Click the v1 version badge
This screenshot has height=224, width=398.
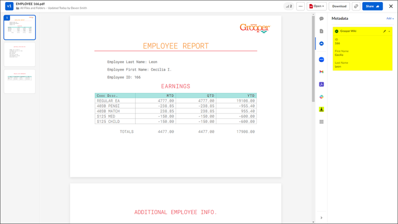[x=9, y=6]
